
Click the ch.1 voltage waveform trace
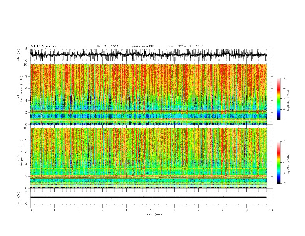click(x=148, y=55)
